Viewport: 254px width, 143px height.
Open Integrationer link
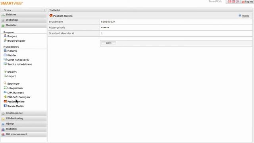click(x=15, y=88)
